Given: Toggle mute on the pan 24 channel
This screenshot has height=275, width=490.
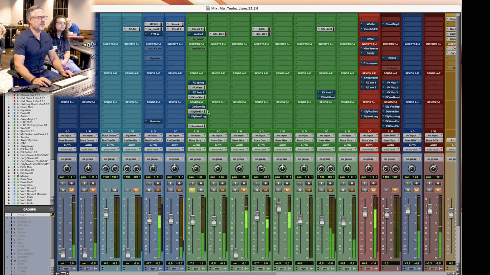Looking at the screenshot, I should click(416, 190).
